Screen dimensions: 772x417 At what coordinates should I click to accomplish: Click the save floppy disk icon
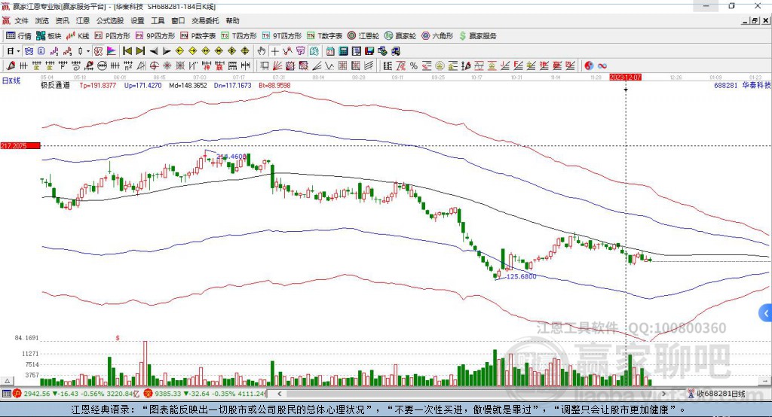click(369, 51)
